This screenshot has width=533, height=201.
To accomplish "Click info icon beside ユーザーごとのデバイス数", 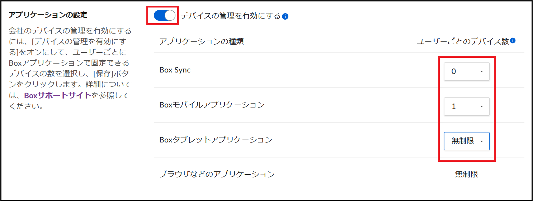I will pyautogui.click(x=513, y=41).
